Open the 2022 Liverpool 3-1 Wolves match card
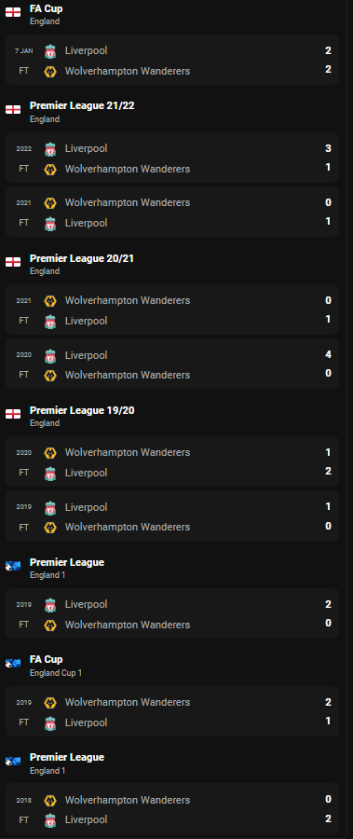This screenshot has width=353, height=839. point(172,158)
